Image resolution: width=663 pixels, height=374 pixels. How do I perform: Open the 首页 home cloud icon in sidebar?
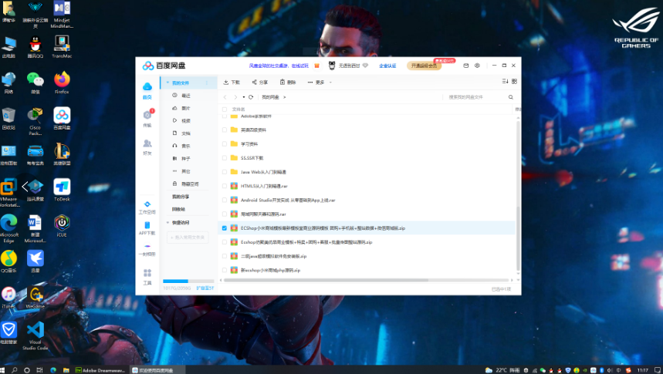[147, 86]
